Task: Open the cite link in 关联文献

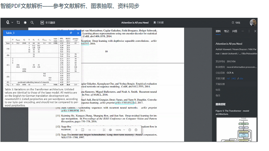Action: click(x=241, y=78)
